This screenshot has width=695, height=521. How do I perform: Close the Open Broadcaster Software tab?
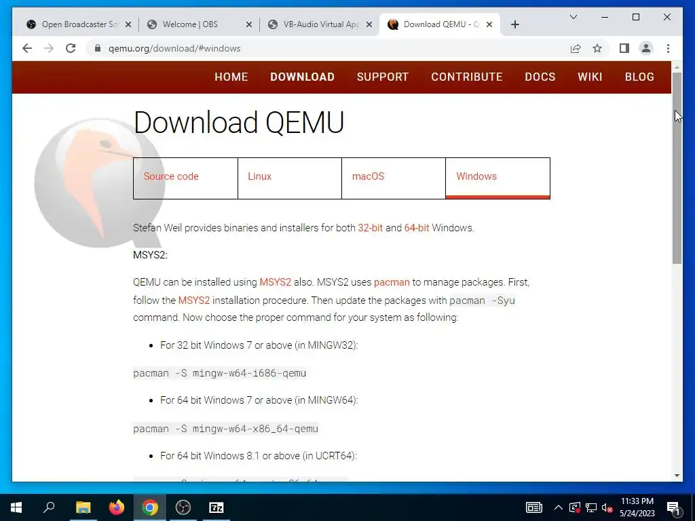pos(128,24)
